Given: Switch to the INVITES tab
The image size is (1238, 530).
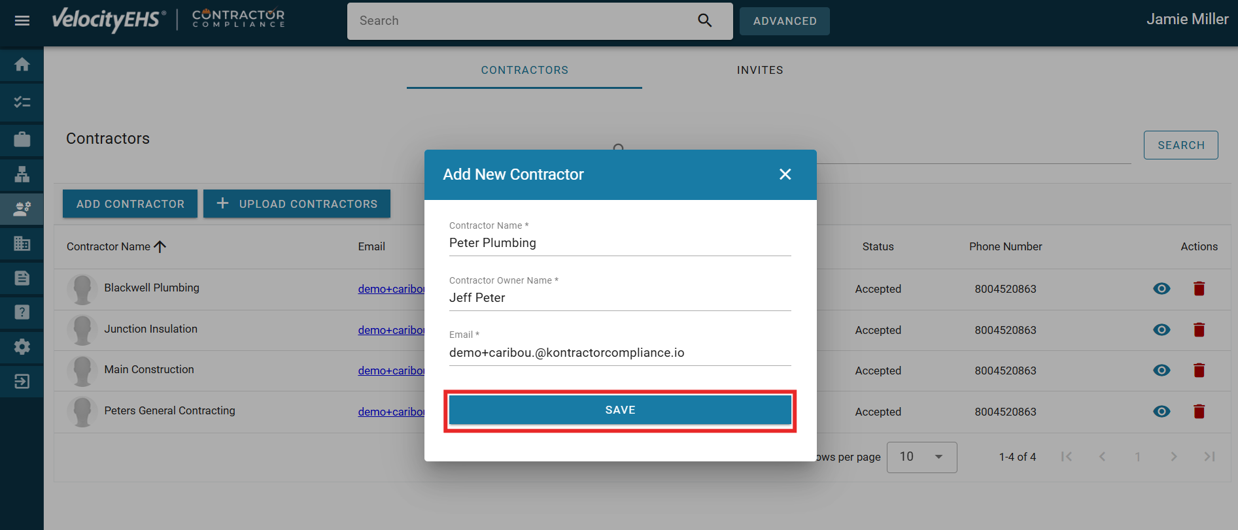Looking at the screenshot, I should pos(759,70).
